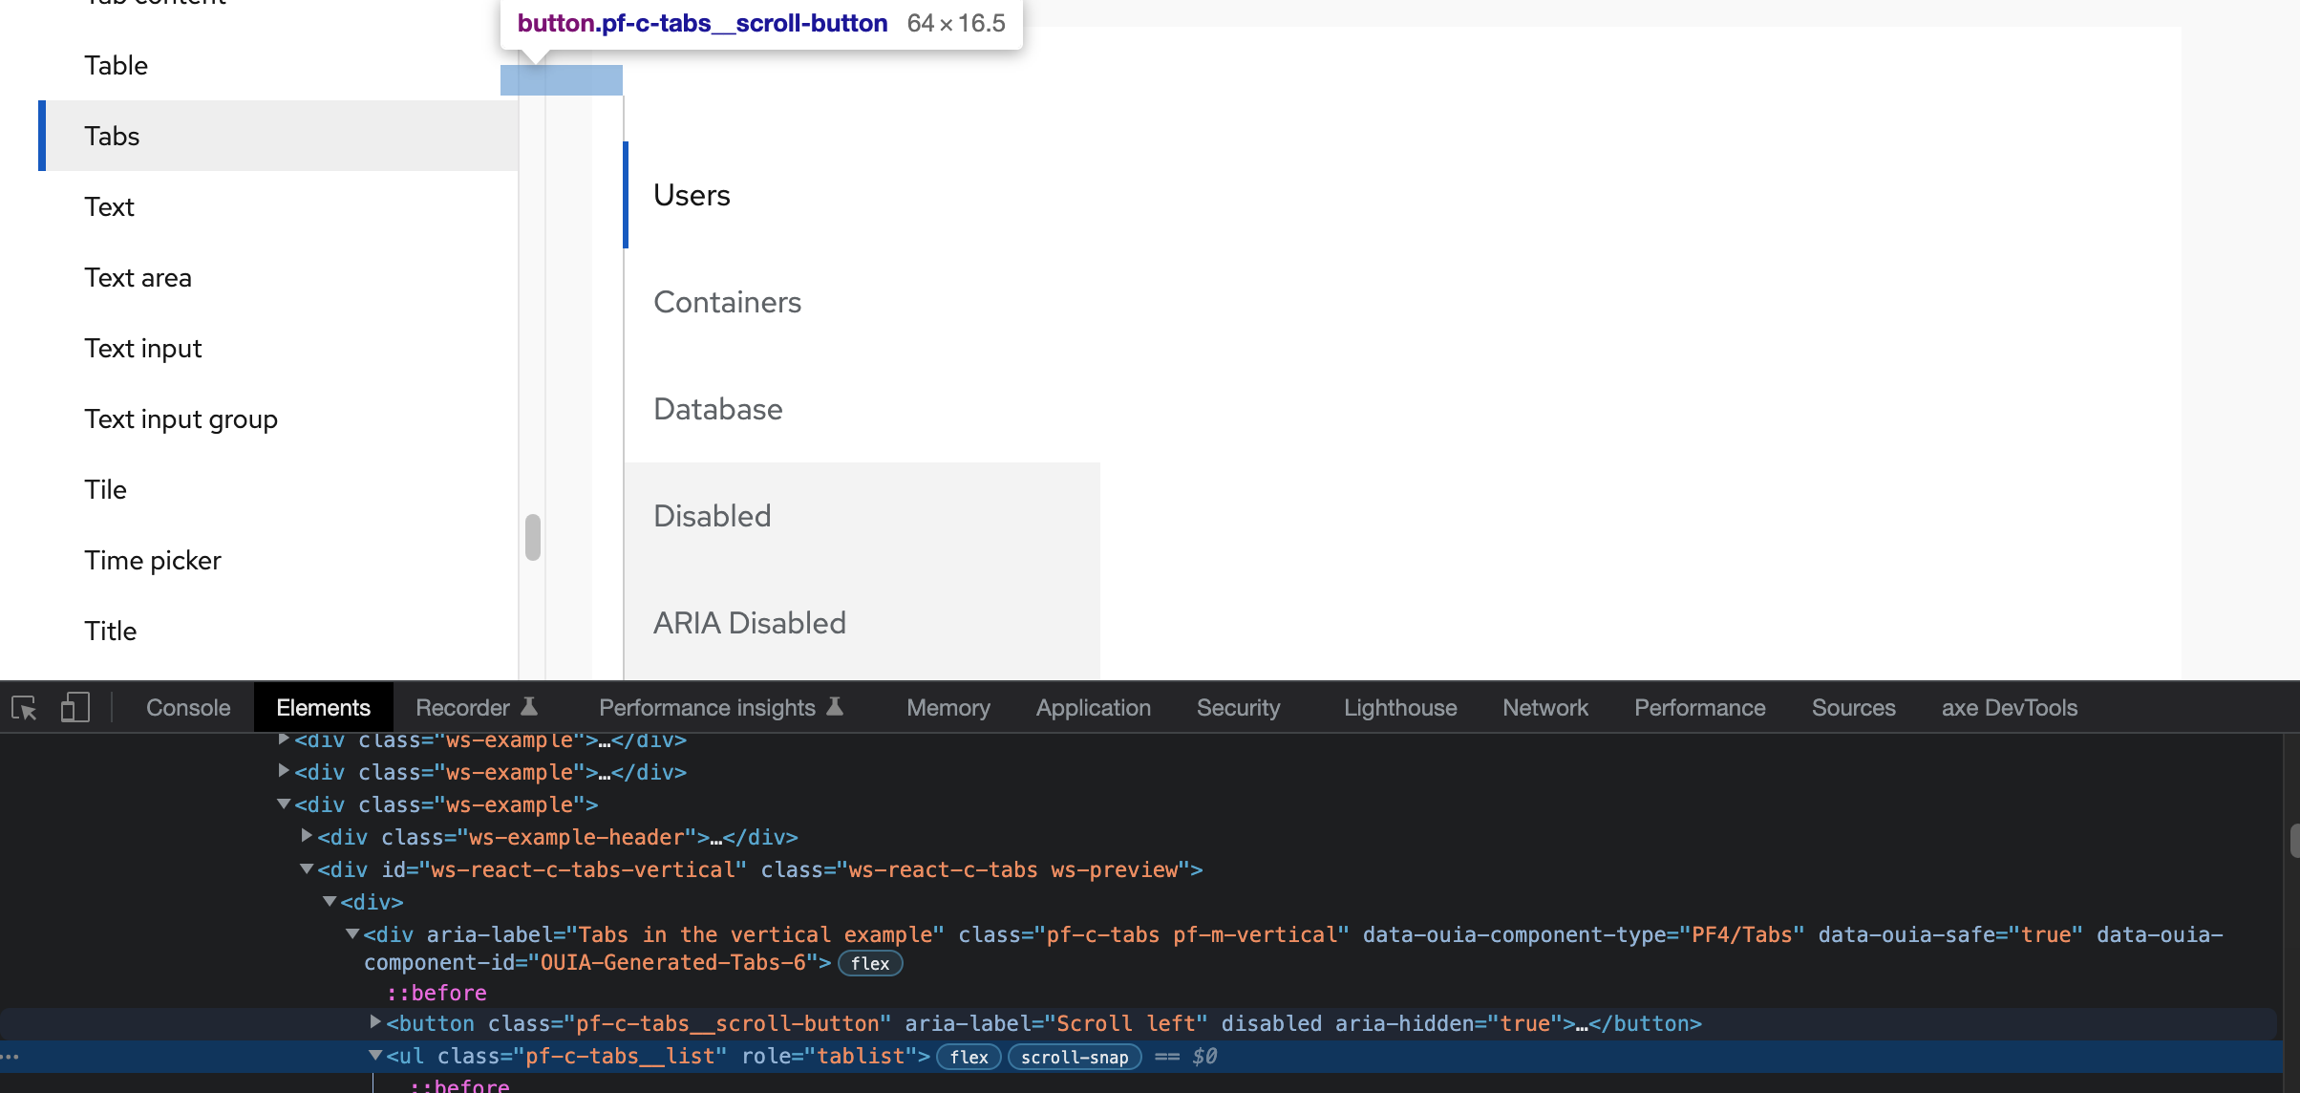Open the Network panel in DevTools

pyautogui.click(x=1544, y=708)
